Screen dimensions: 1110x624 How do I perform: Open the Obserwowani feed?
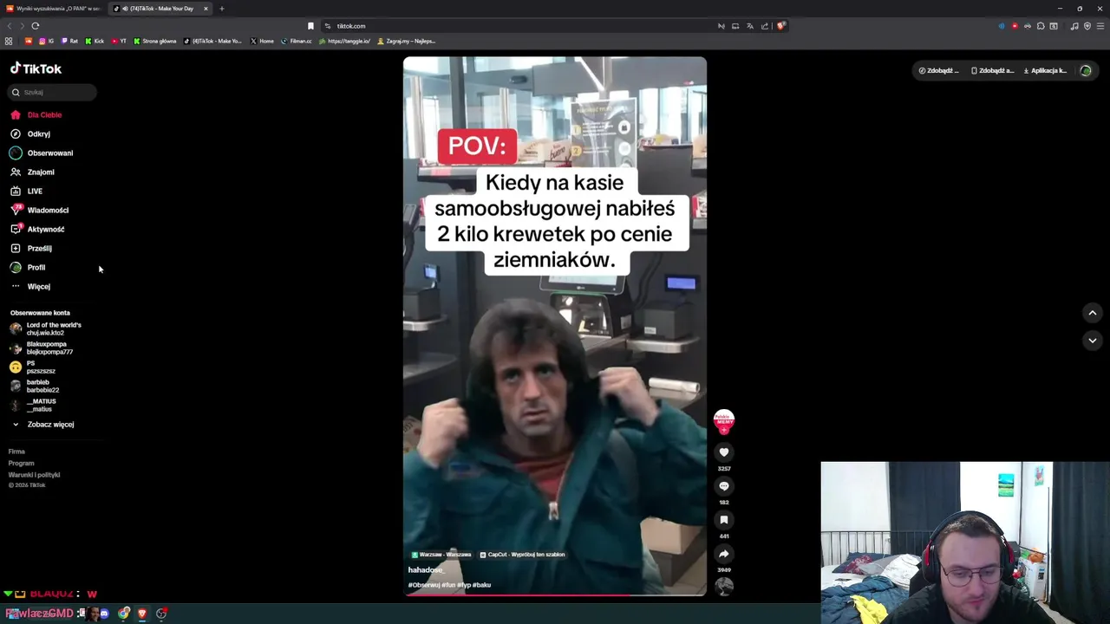point(42,153)
